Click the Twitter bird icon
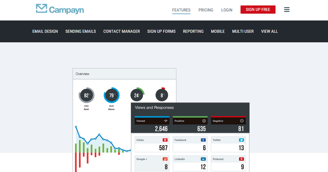The image size is (328, 172). [x=241, y=140]
